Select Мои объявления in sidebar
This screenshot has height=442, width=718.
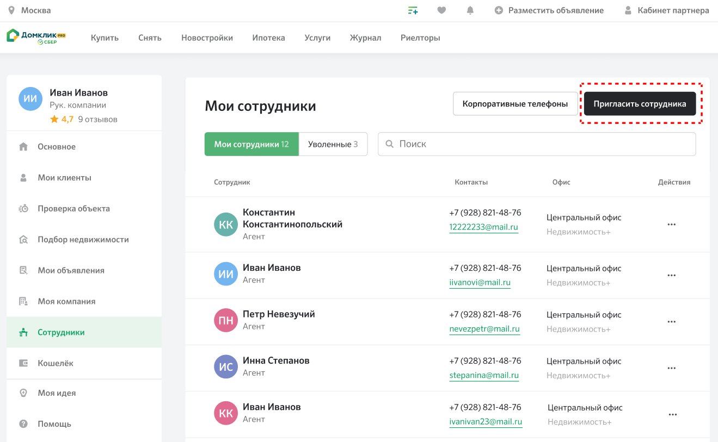pyautogui.click(x=84, y=270)
